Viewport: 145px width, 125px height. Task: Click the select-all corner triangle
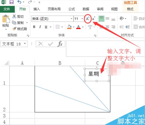click(7, 63)
